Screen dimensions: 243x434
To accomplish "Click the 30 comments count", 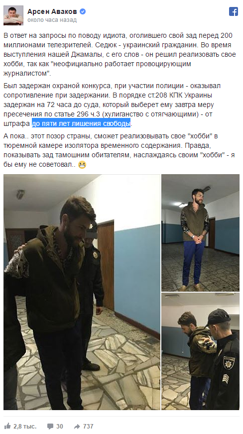I will tap(59, 426).
